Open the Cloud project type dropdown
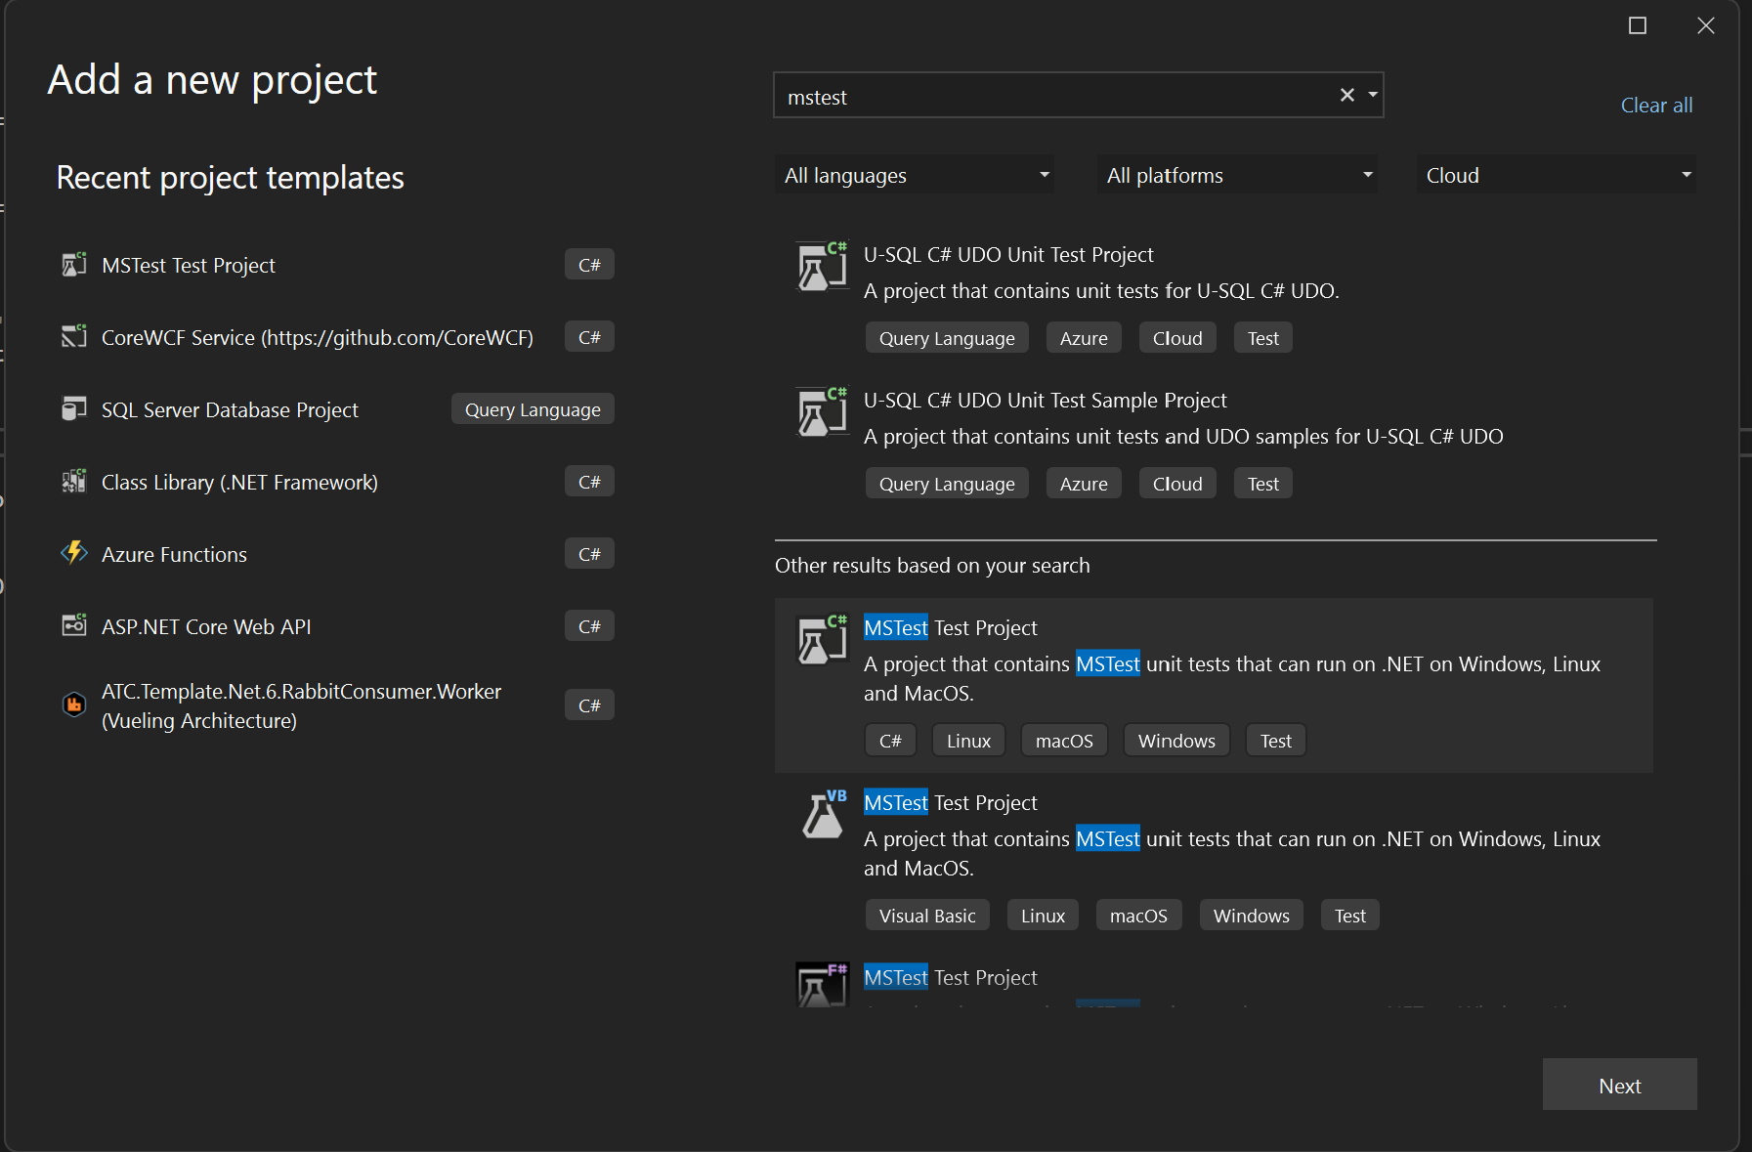The image size is (1752, 1152). coord(1556,176)
